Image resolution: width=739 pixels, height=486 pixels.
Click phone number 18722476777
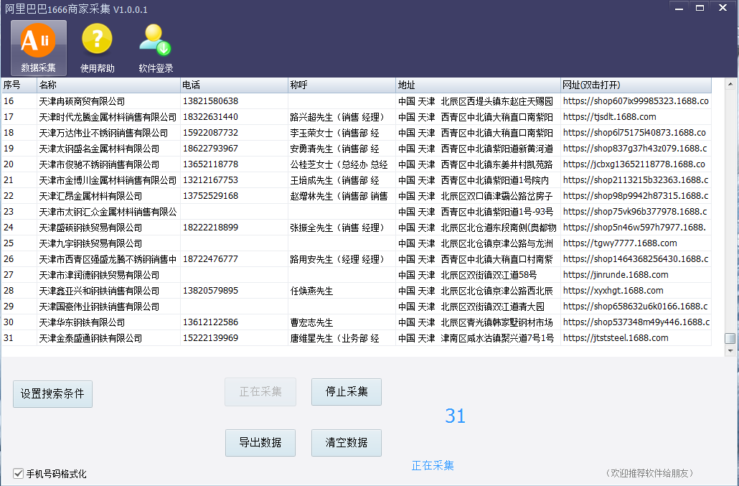point(211,259)
